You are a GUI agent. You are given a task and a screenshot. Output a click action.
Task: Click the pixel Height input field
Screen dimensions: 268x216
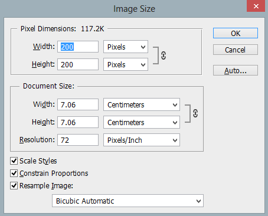(x=78, y=64)
